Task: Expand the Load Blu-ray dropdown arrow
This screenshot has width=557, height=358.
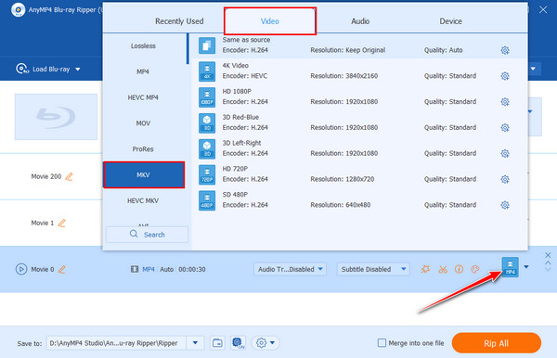Action: pos(78,70)
